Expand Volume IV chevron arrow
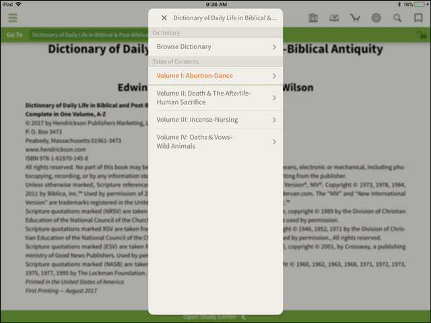431x323 pixels. 274,142
